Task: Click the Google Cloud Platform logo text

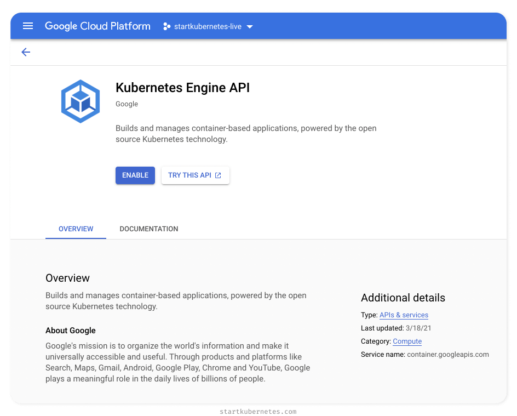Action: [x=97, y=26]
